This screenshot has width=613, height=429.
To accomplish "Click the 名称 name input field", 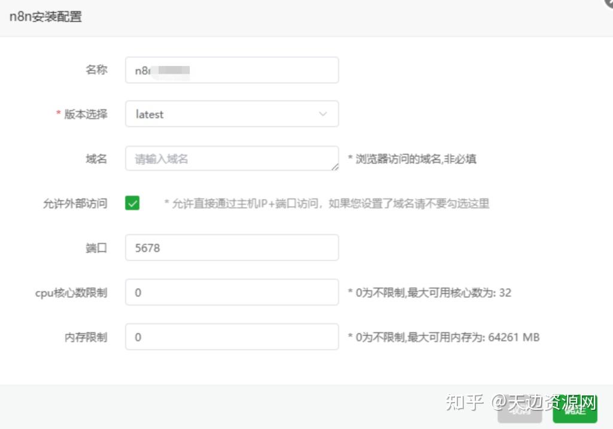I will click(x=232, y=70).
